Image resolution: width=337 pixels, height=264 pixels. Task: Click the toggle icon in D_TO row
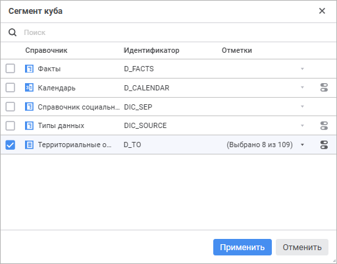click(x=324, y=145)
